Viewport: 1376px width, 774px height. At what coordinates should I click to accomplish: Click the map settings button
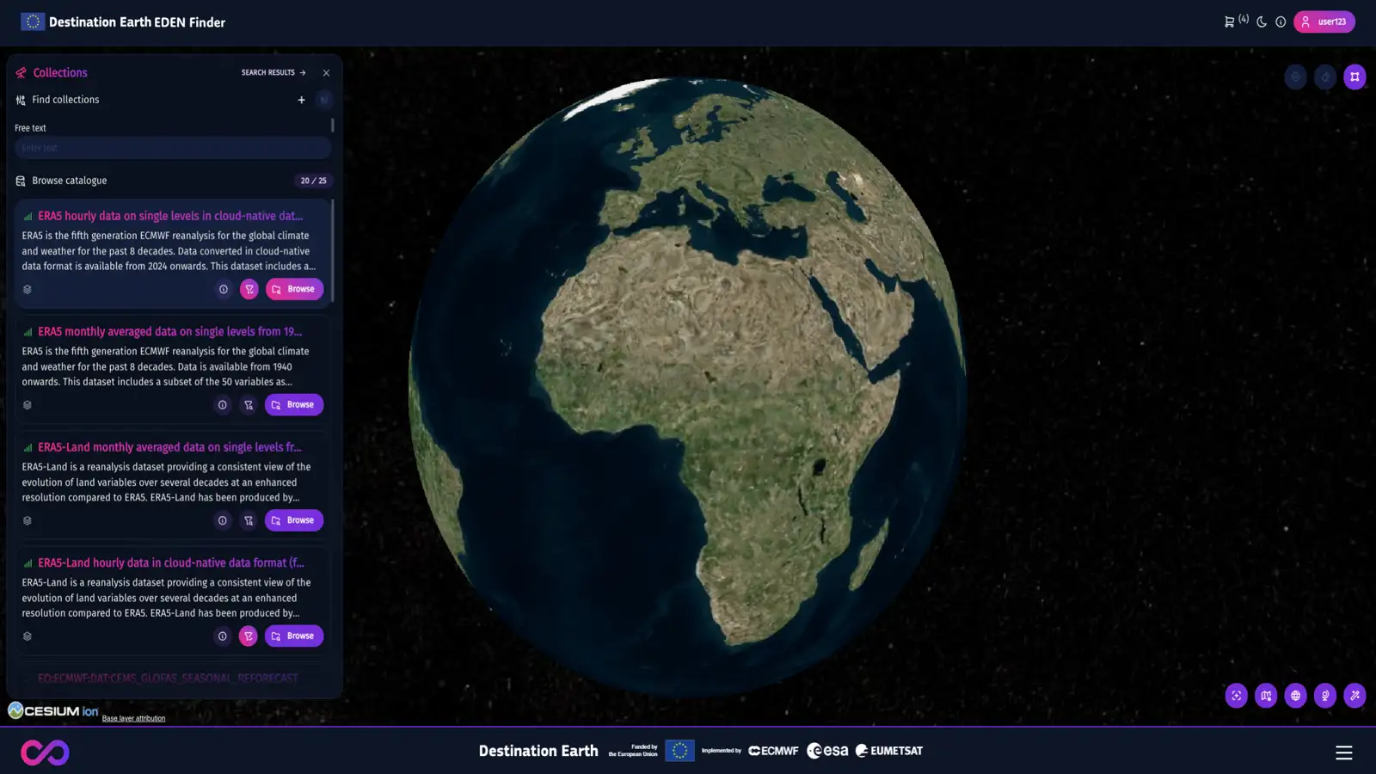click(x=1266, y=696)
